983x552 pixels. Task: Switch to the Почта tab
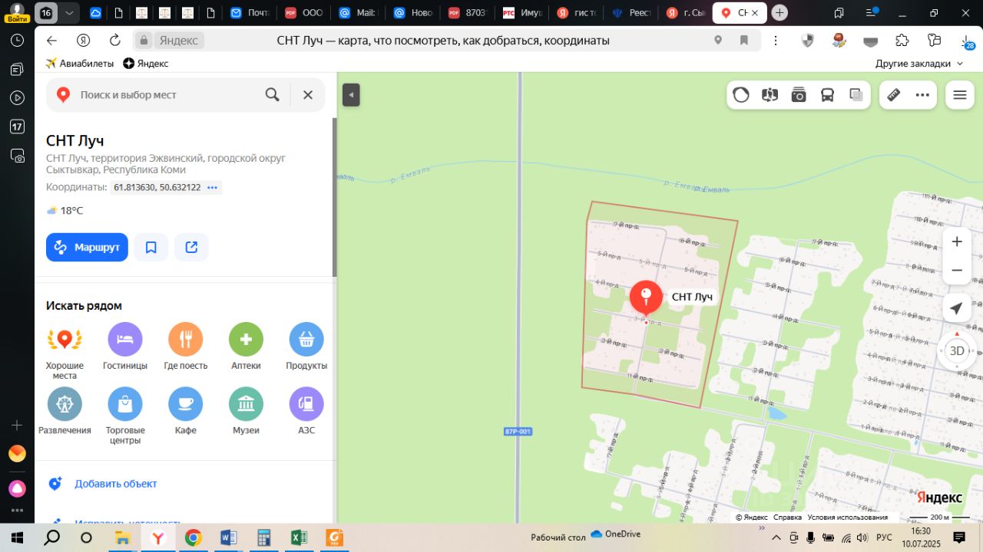[250, 13]
